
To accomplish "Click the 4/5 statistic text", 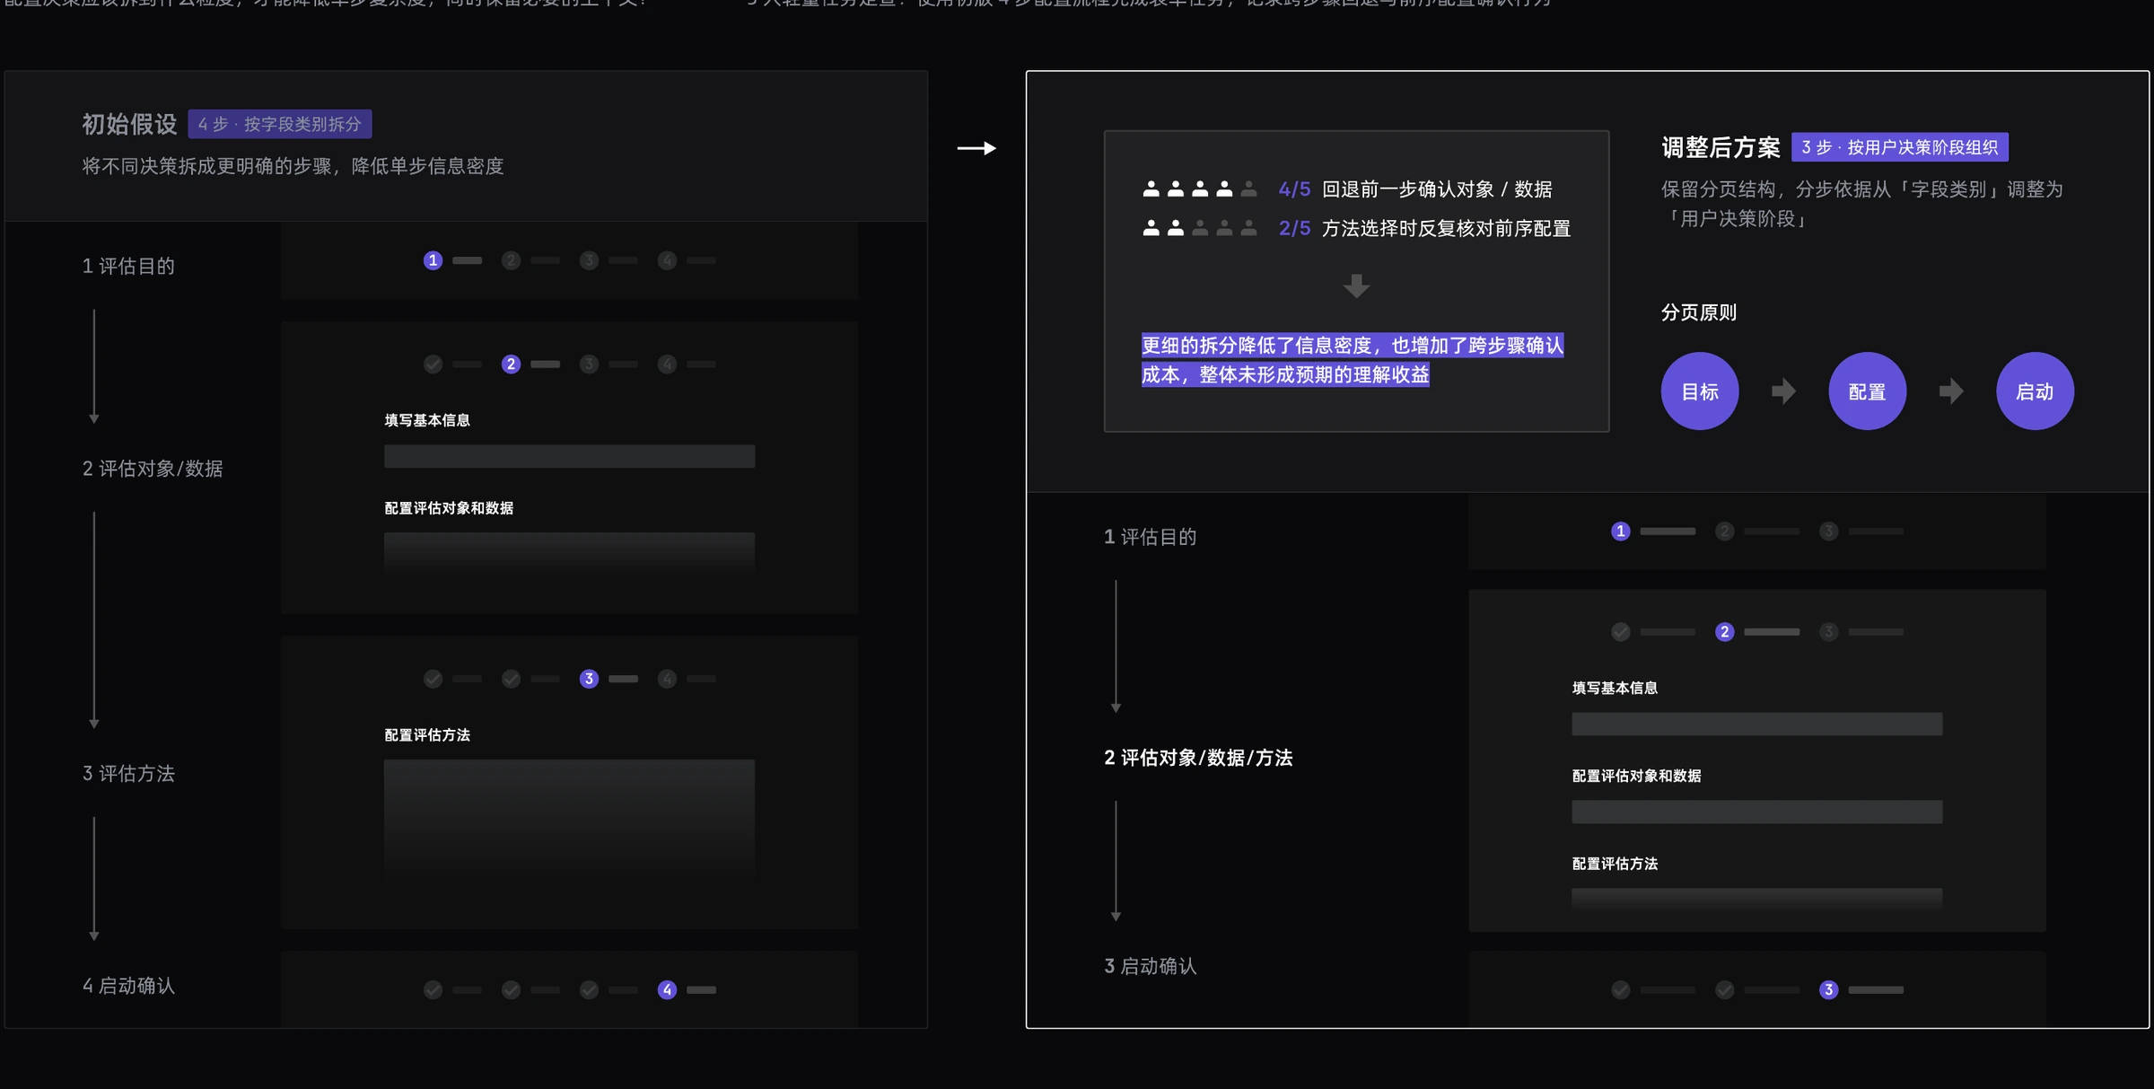I will (x=1294, y=189).
